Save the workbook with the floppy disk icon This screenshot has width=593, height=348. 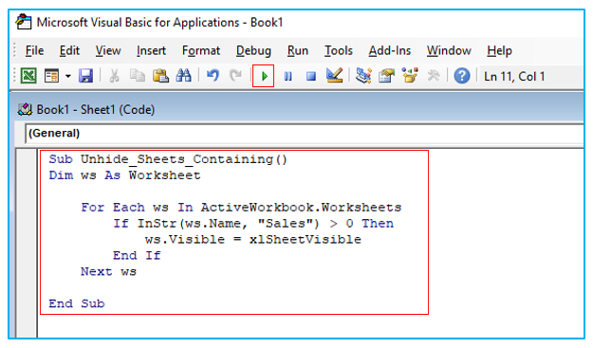[85, 76]
